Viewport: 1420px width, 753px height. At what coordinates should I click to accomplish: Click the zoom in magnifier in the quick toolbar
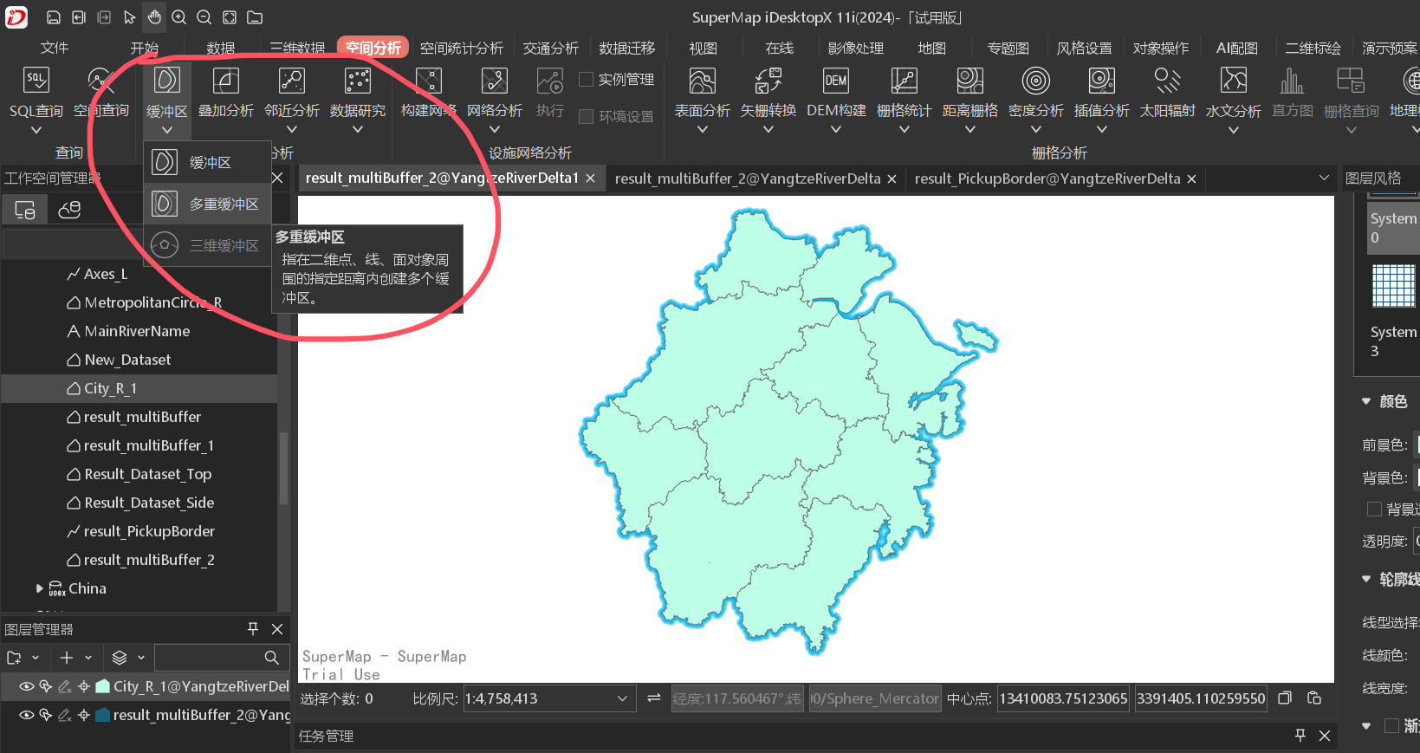179,17
